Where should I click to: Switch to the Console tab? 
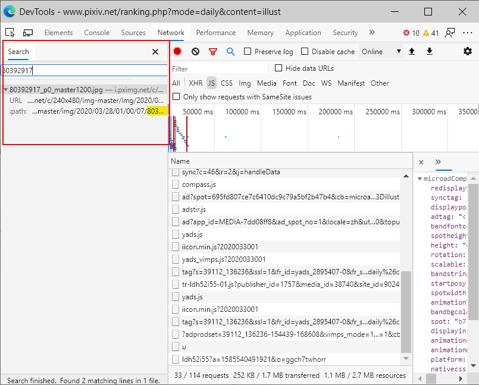[96, 33]
